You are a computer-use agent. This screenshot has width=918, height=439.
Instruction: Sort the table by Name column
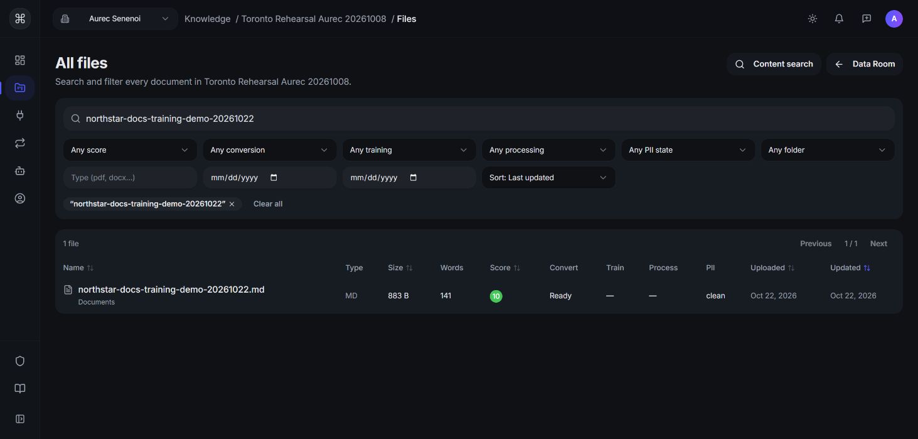point(78,268)
